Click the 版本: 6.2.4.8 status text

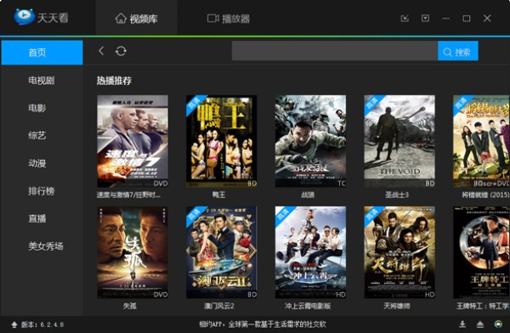pos(42,325)
